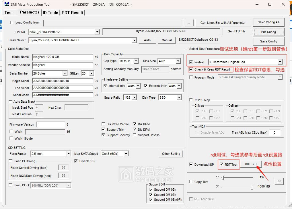
Task: Uncheck Support DM 0Eh/0Fh checkbox
Action: click(151, 200)
